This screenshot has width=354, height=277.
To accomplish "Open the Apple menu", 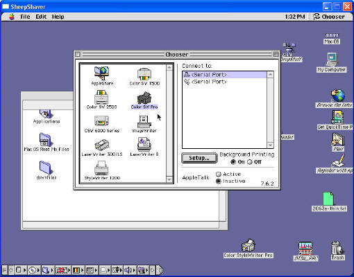I will coord(12,17).
